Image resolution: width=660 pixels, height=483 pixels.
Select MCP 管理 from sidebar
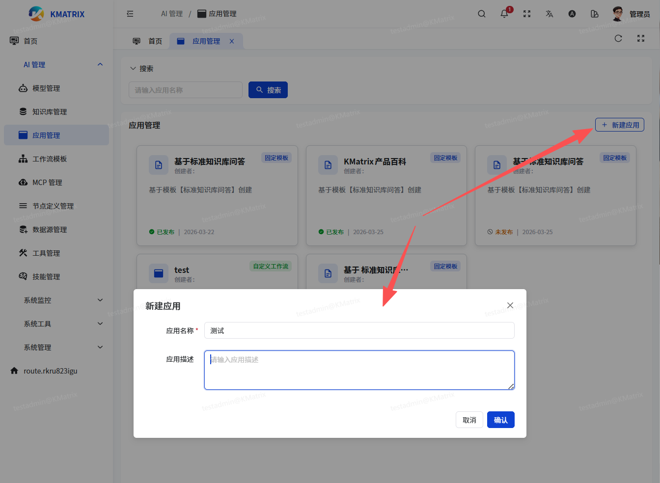point(47,182)
